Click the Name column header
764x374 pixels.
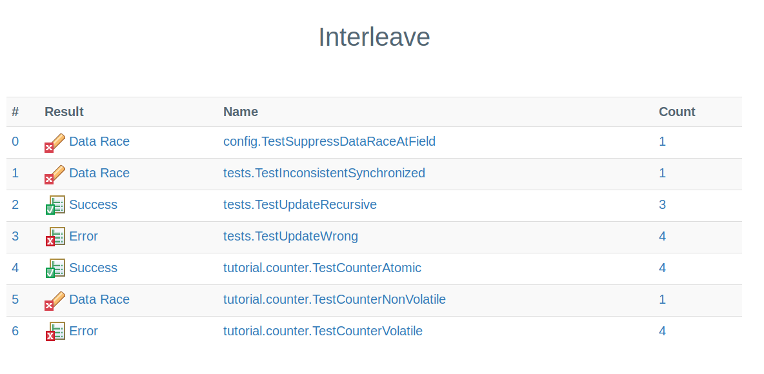[x=241, y=112]
